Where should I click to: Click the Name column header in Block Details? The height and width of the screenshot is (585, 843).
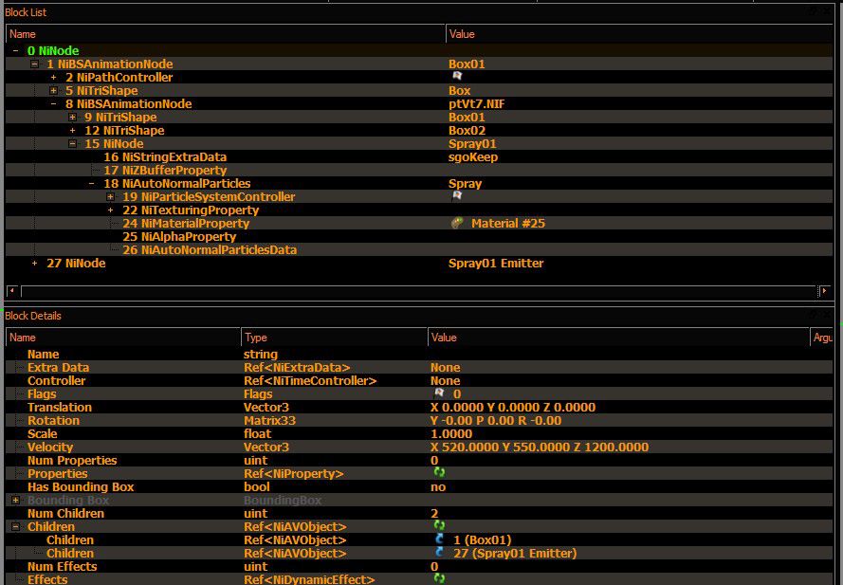123,338
